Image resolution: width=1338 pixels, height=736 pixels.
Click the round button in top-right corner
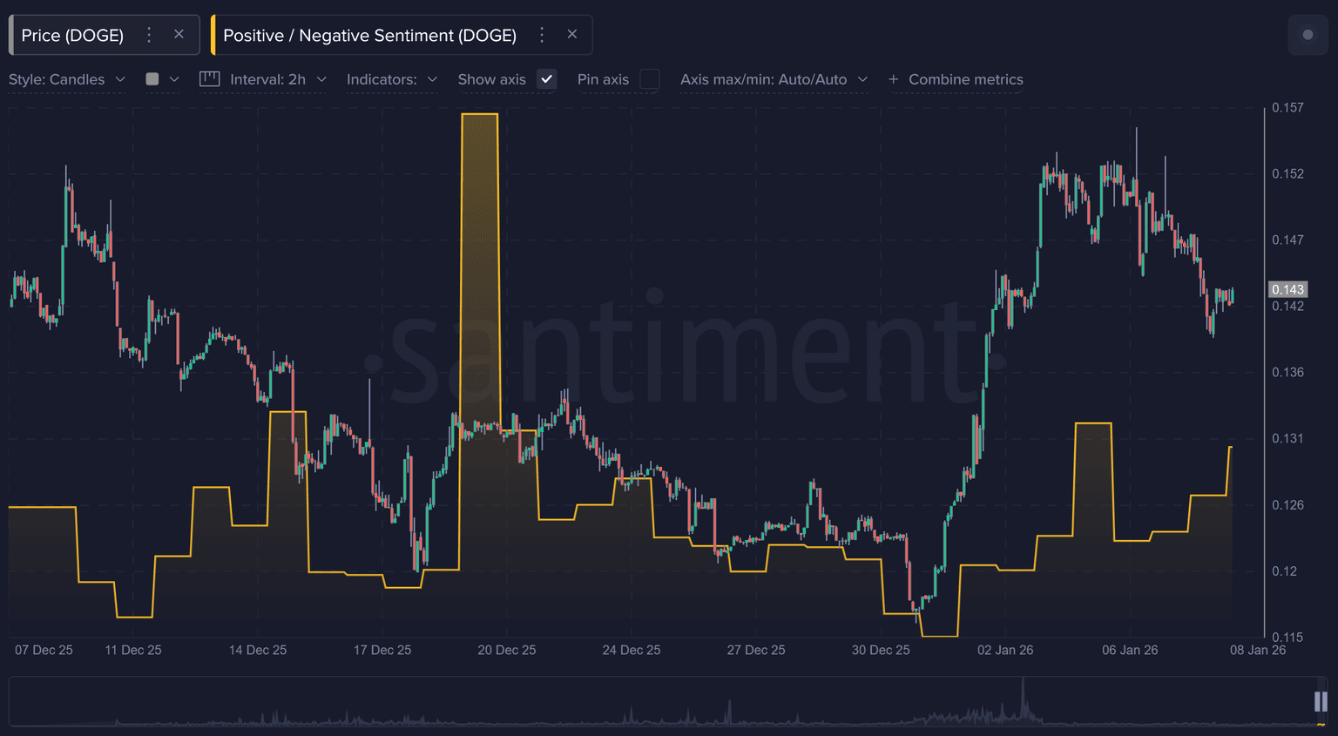tap(1307, 35)
